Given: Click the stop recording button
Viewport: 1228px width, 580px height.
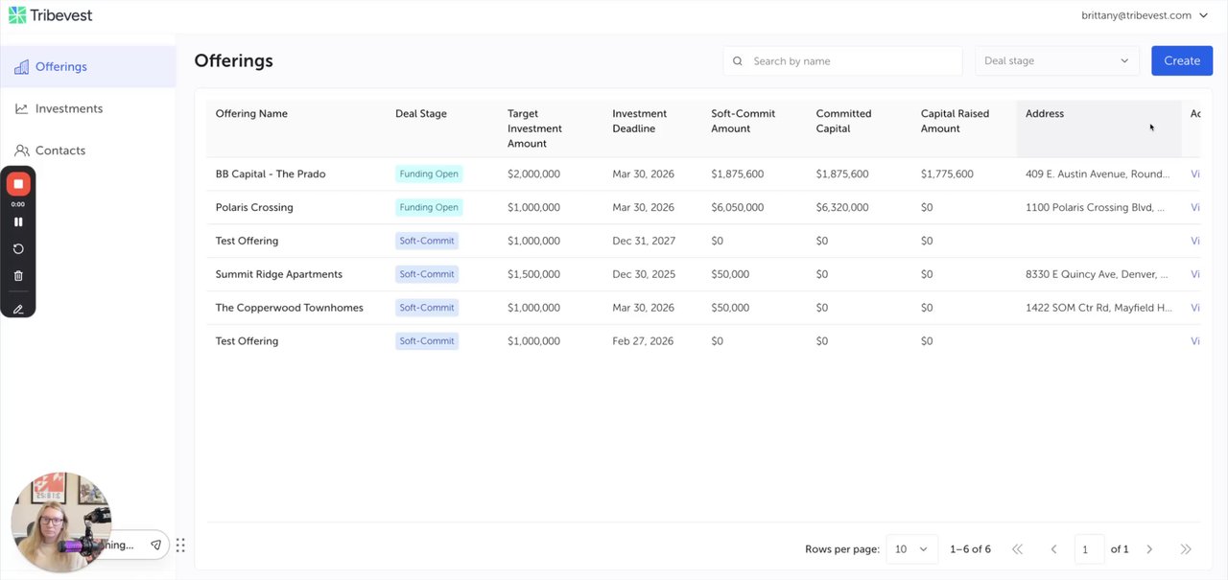Looking at the screenshot, I should 18,184.
